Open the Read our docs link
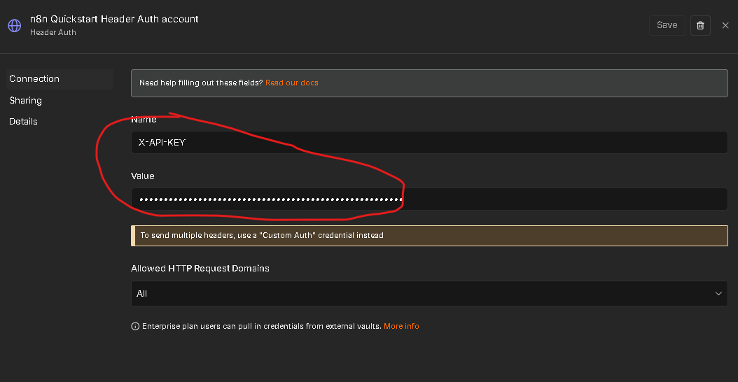The height and width of the screenshot is (382, 738). pos(292,83)
